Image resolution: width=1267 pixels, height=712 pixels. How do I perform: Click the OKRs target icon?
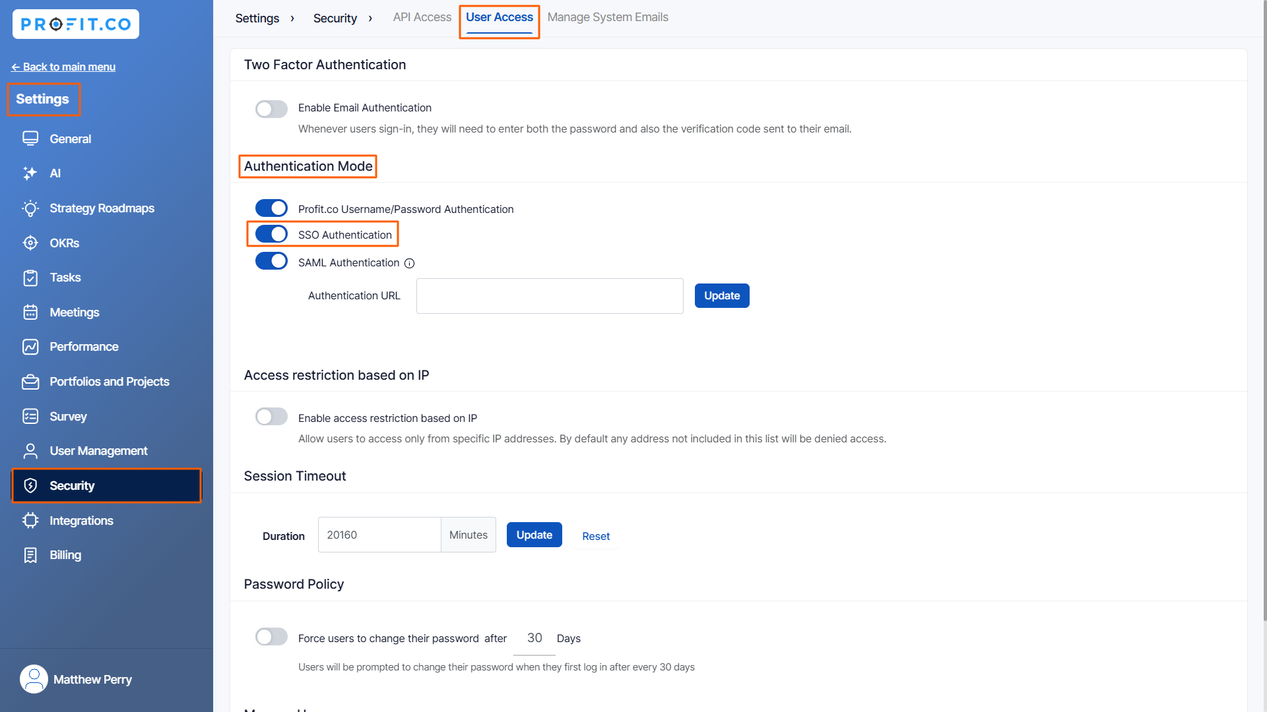[30, 243]
